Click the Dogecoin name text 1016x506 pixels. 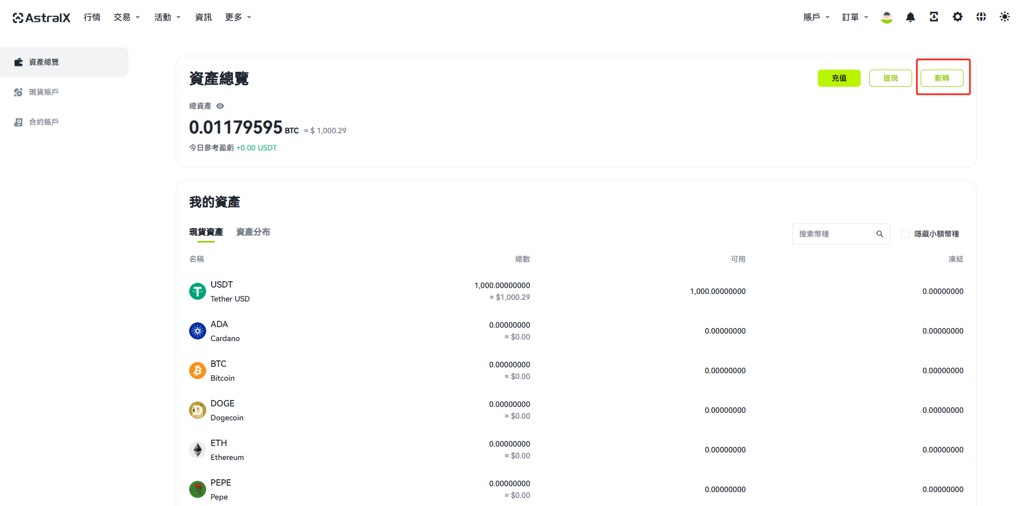point(227,418)
